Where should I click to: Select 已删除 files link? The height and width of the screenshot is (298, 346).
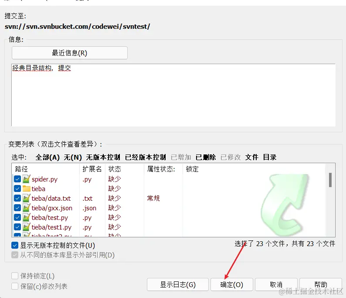coord(206,157)
